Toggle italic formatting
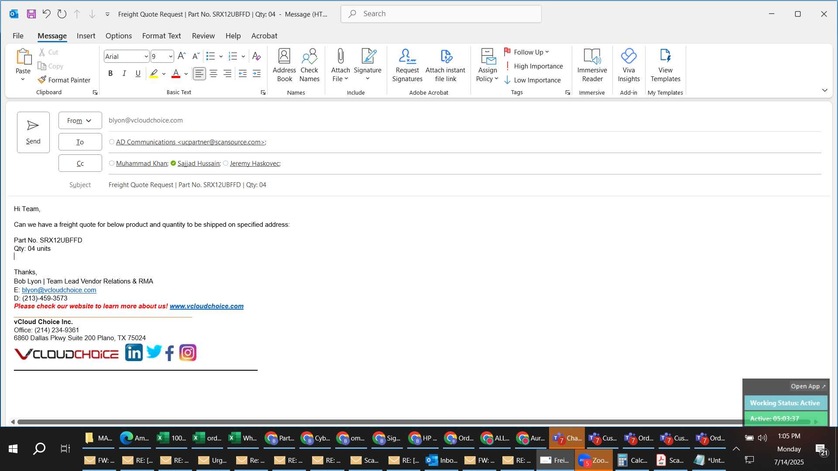838x471 pixels. pos(124,74)
